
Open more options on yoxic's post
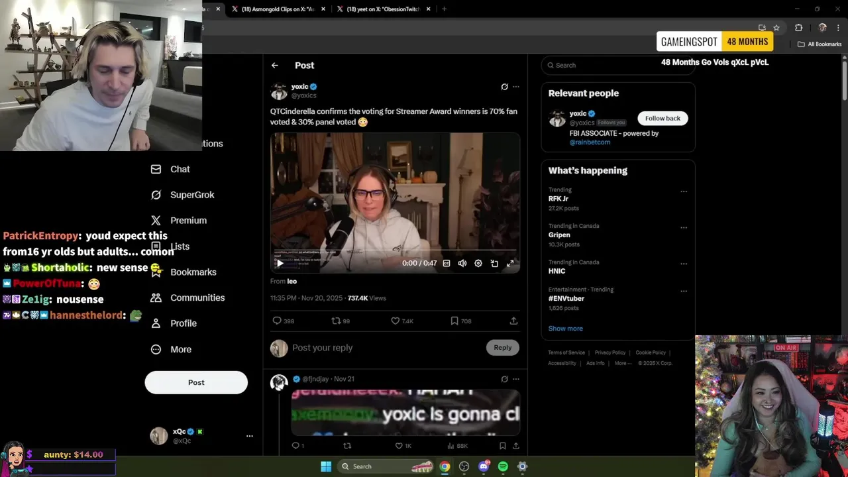[516, 87]
